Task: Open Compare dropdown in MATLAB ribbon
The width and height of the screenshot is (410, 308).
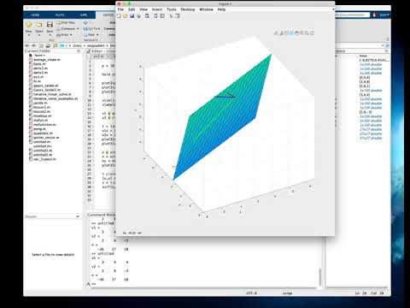Action: (x=67, y=29)
